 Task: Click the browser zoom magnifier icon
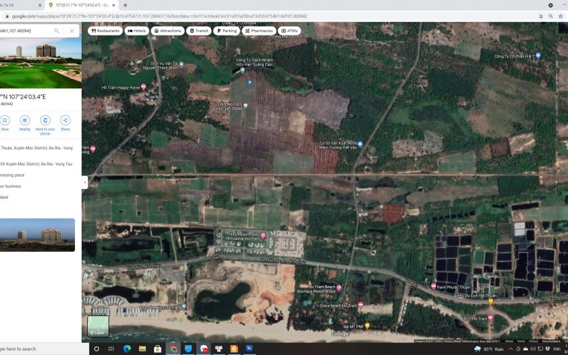point(551,16)
